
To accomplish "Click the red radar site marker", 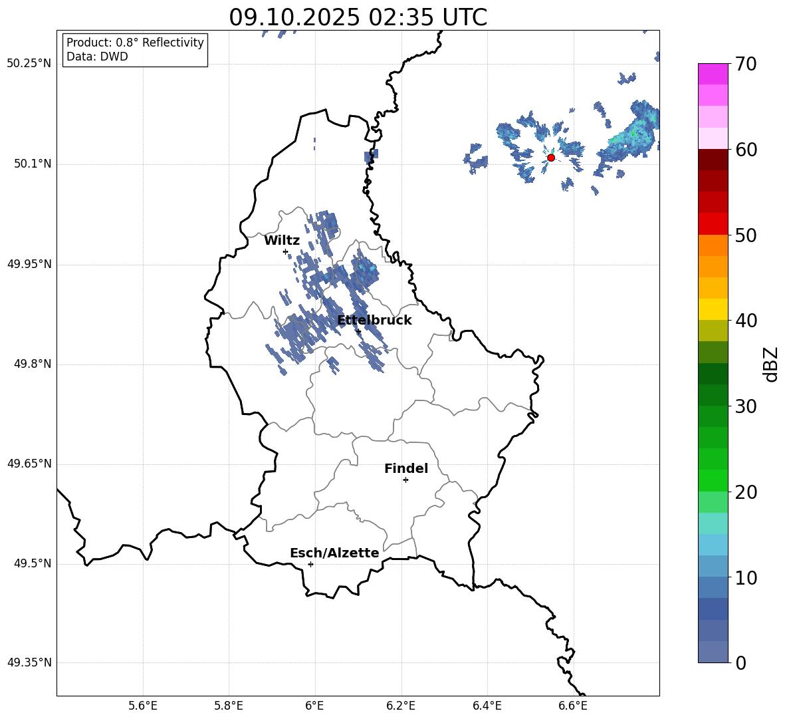I will (x=551, y=158).
